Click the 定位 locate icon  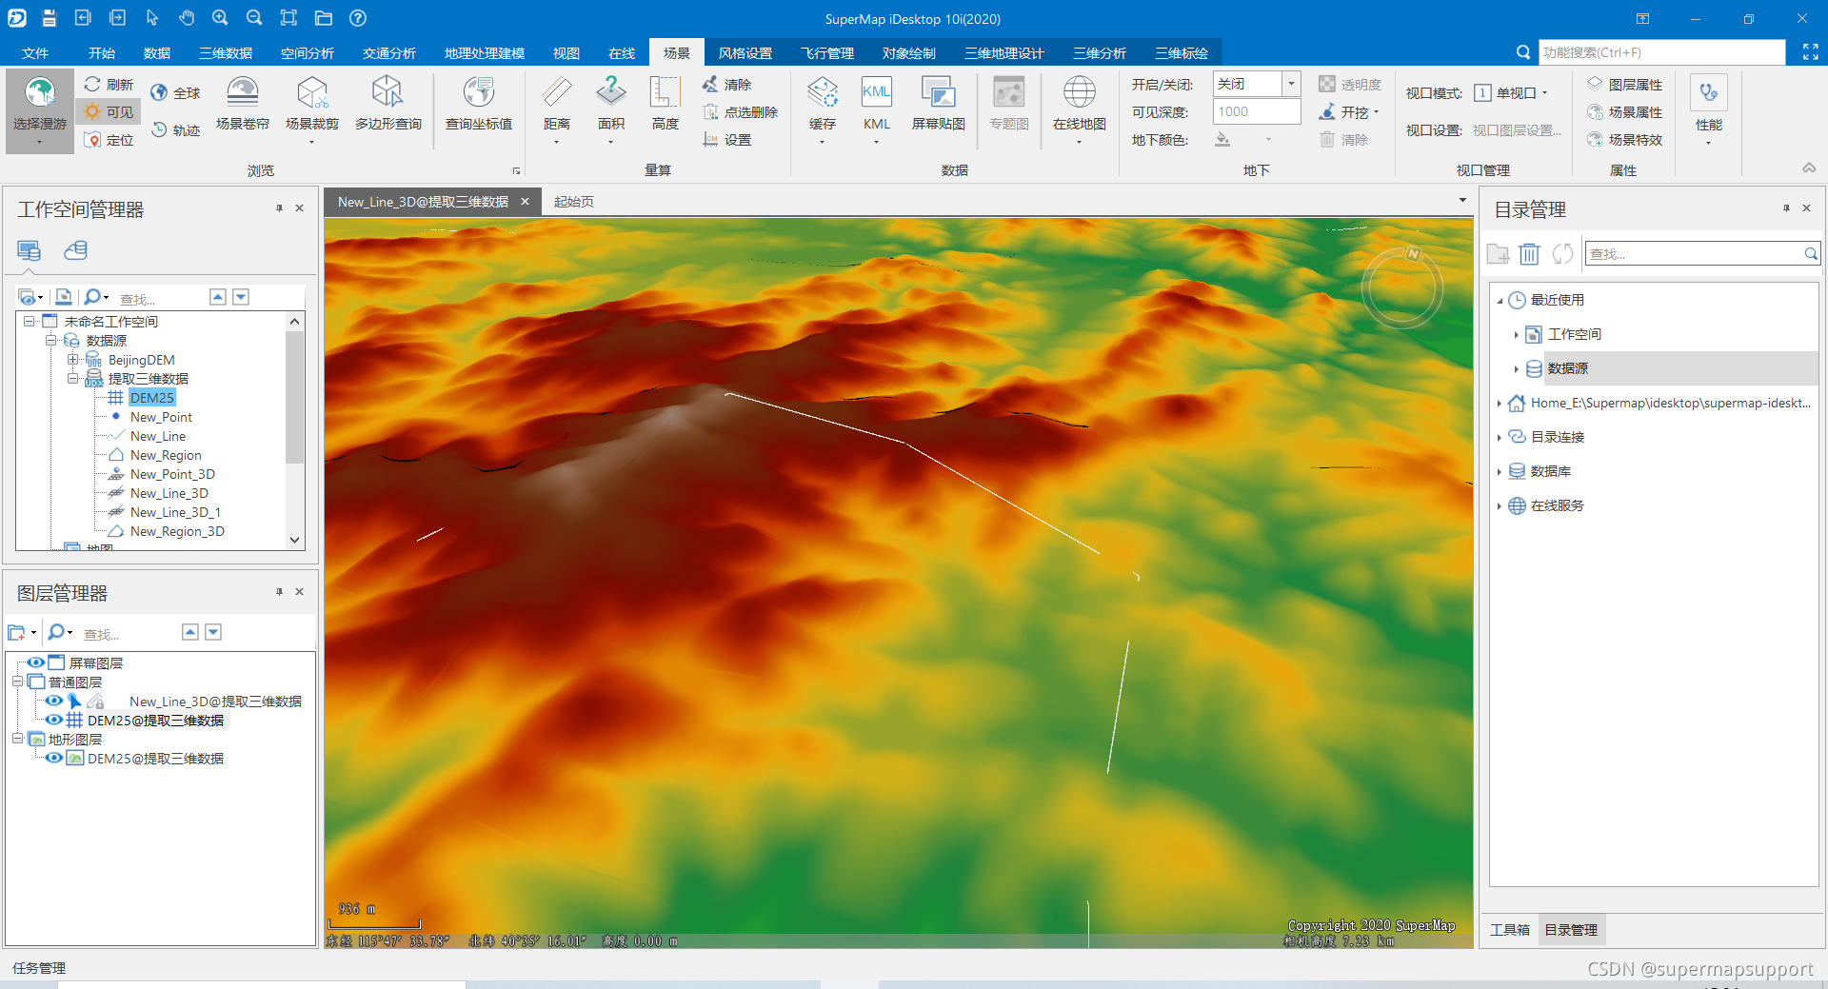[92, 140]
